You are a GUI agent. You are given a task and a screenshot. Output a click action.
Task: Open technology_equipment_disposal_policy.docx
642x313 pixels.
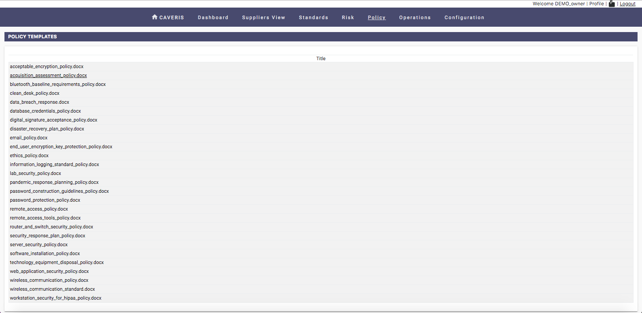tap(57, 262)
